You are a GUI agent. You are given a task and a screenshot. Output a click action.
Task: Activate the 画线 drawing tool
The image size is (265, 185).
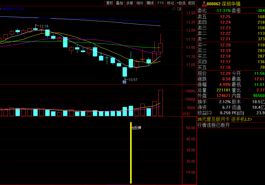[x=150, y=3]
